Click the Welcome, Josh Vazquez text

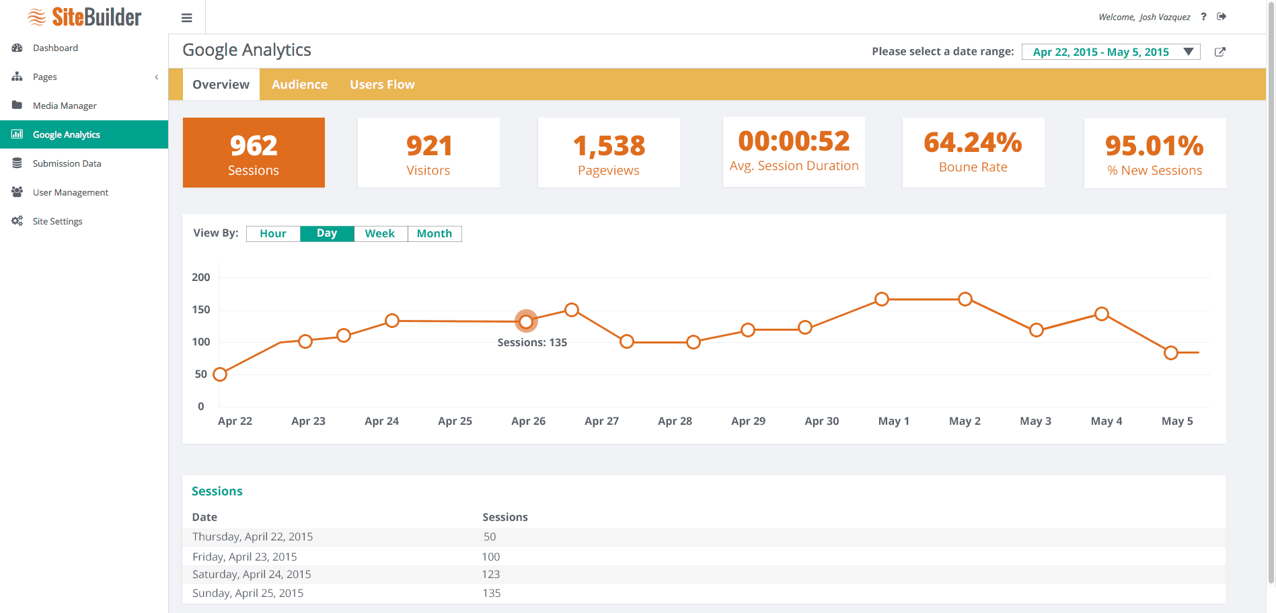1144,17
